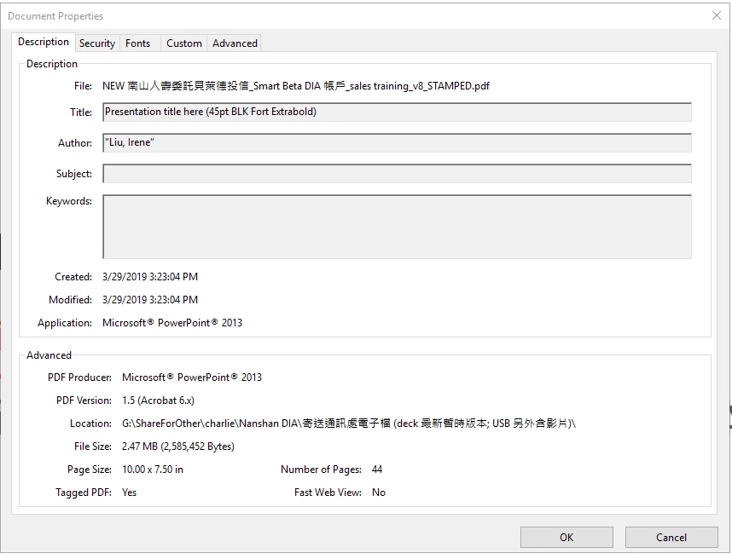The height and width of the screenshot is (559, 732).
Task: Click the Number of Pages value 44
Action: click(x=377, y=470)
